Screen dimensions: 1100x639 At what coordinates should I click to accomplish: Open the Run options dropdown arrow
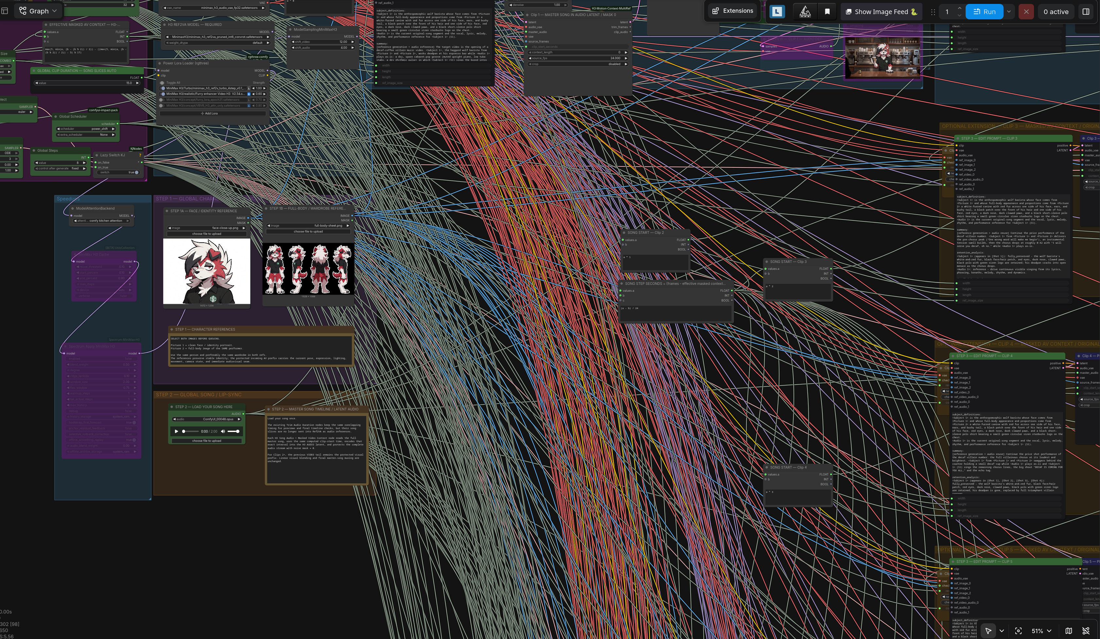coord(1009,12)
